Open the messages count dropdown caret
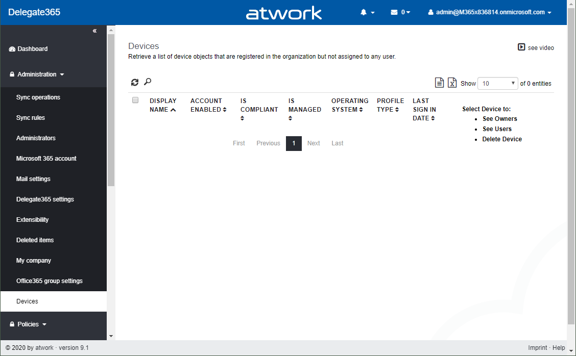This screenshot has height=356, width=576. [x=408, y=12]
